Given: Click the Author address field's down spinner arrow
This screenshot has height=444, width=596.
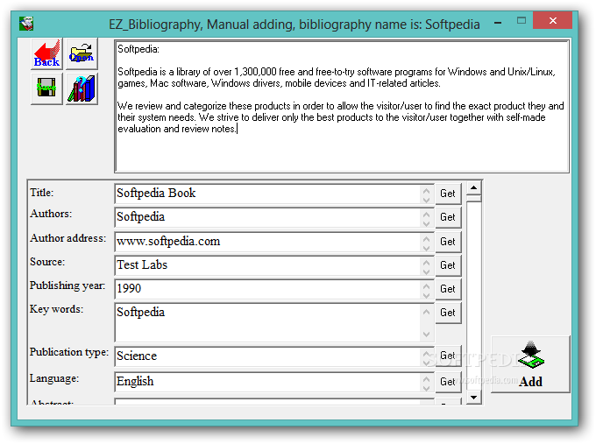Looking at the screenshot, I should coord(427,247).
